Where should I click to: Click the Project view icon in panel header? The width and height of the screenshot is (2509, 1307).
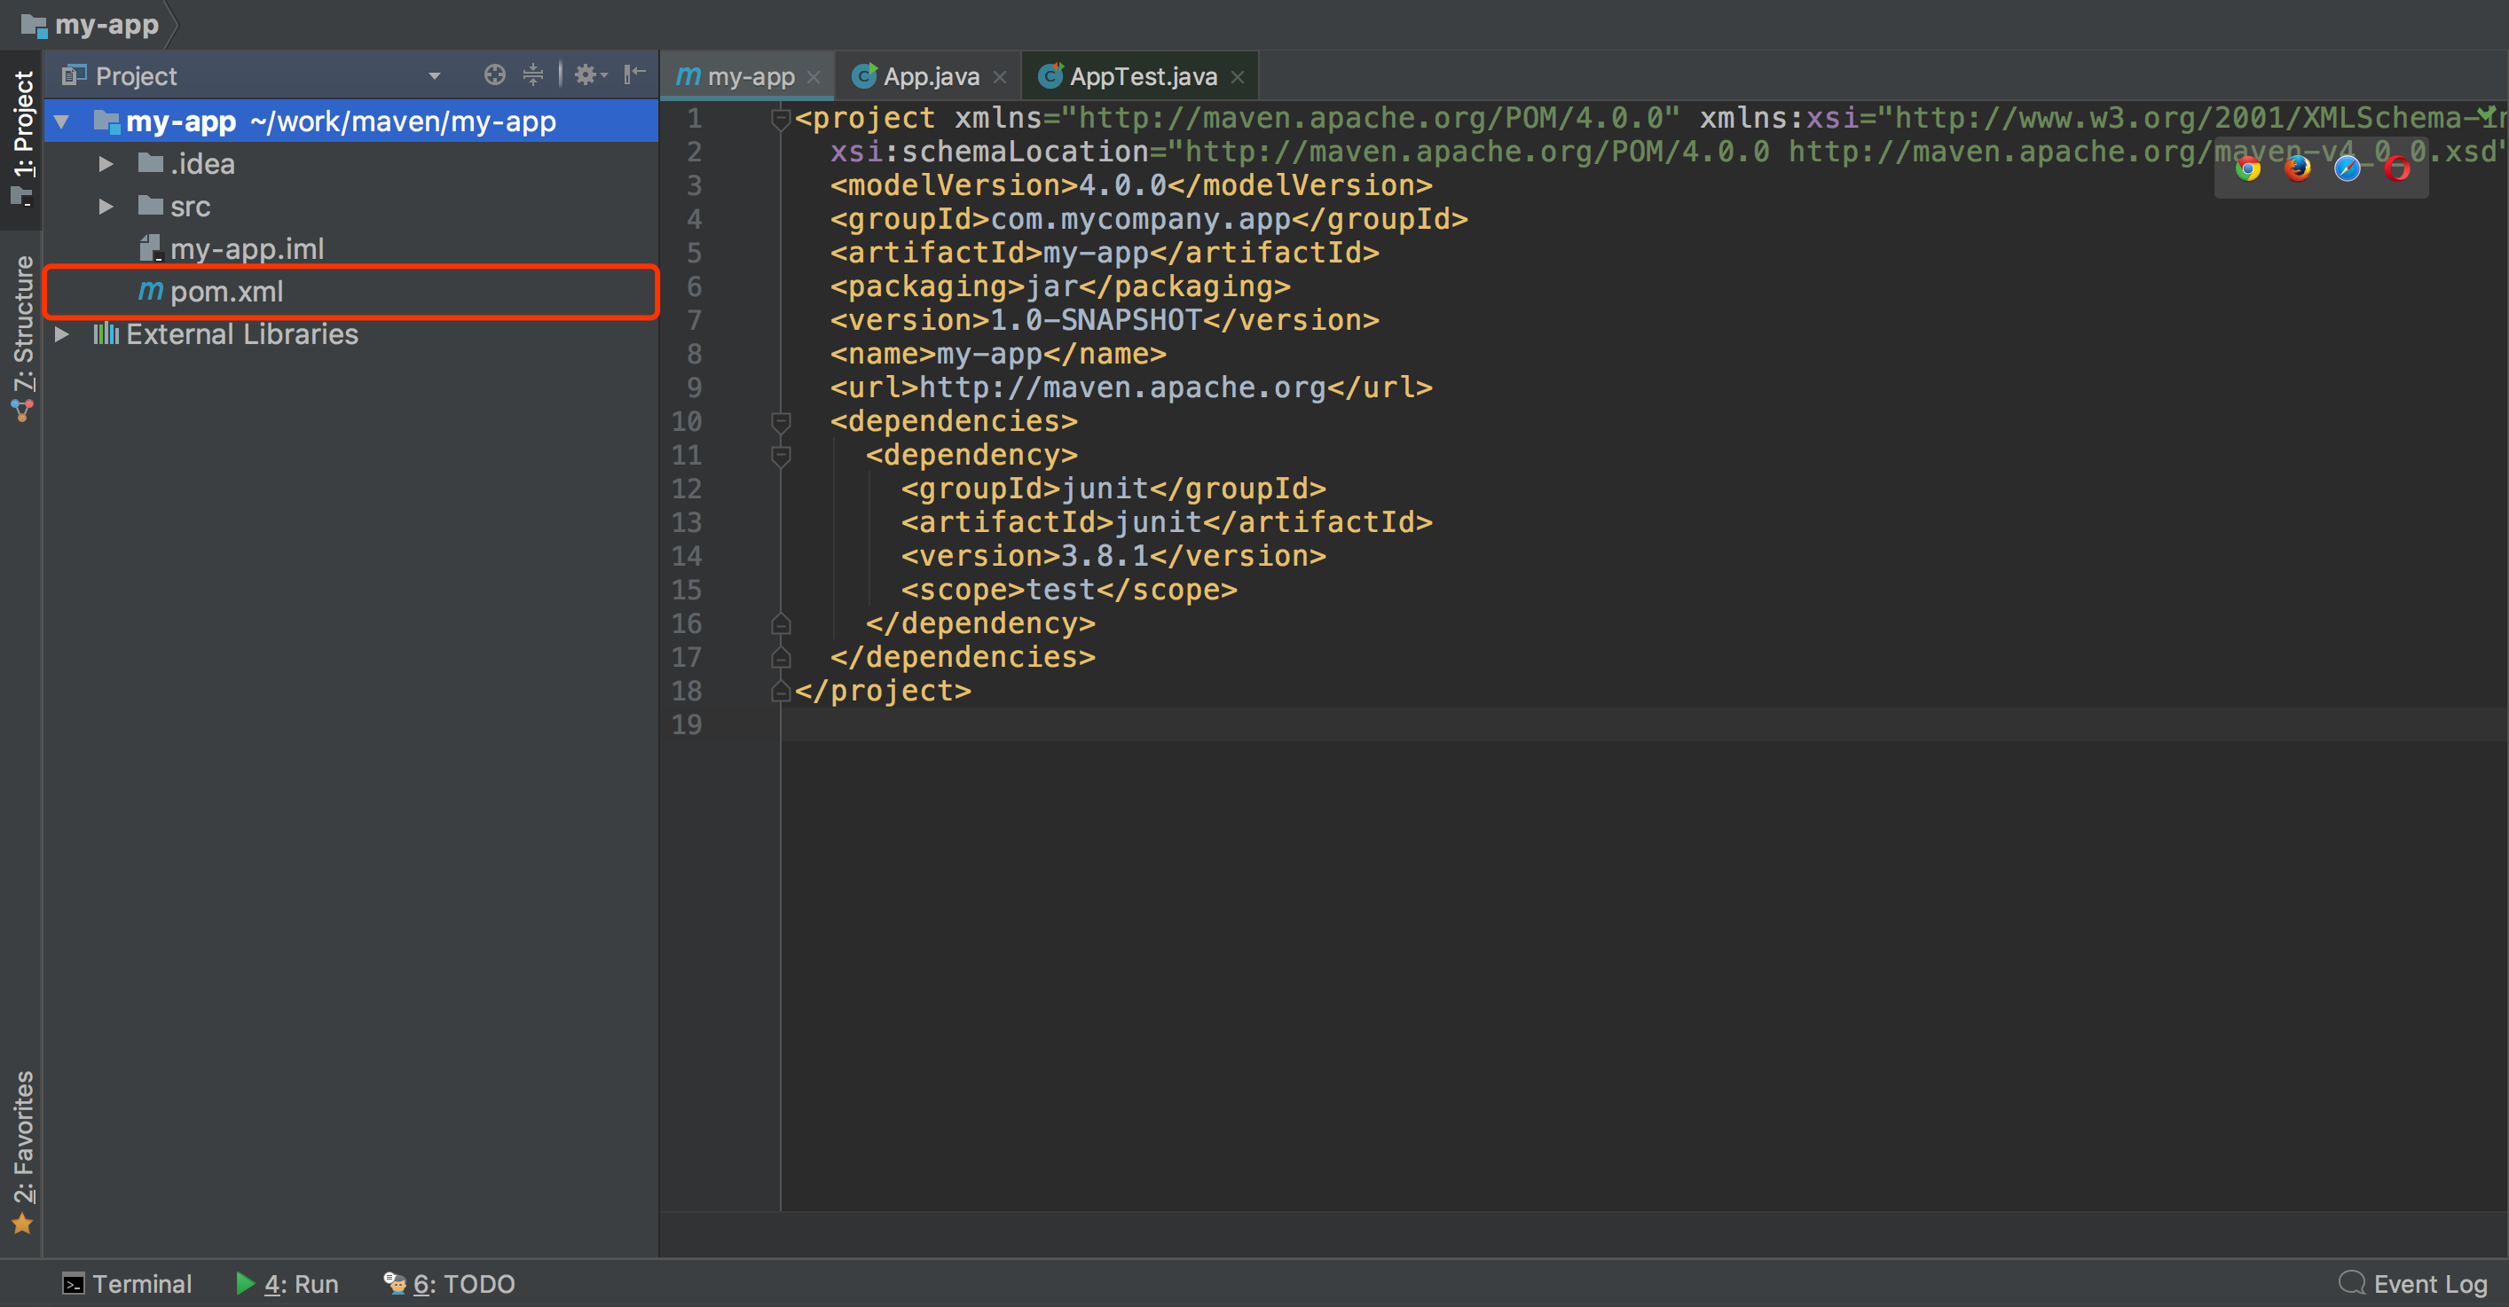pyautogui.click(x=74, y=75)
